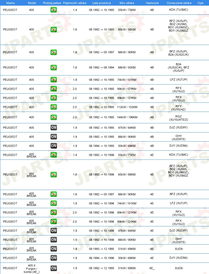Screen dimensions: 209x274
Task: Click the '68kW / 92KM' power cell
Action: (127, 67)
